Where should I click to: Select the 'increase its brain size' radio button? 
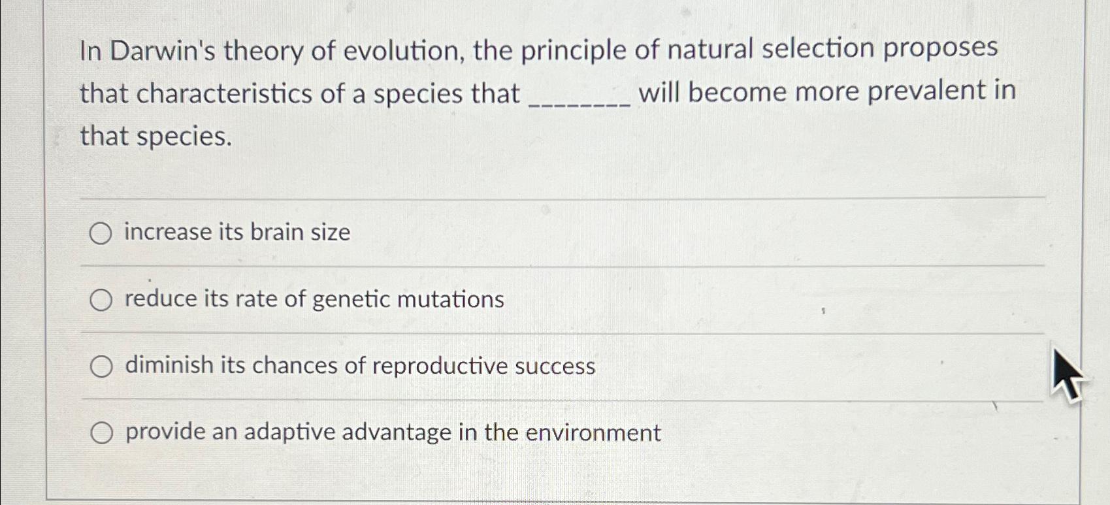pos(101,233)
